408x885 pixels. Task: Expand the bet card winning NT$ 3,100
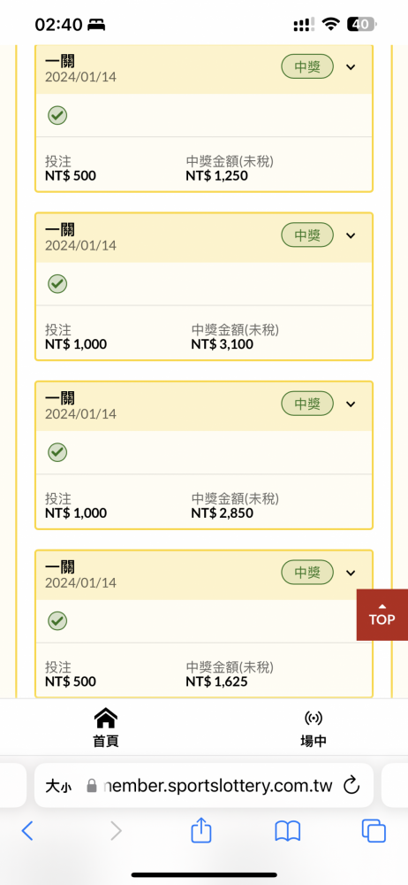click(351, 235)
